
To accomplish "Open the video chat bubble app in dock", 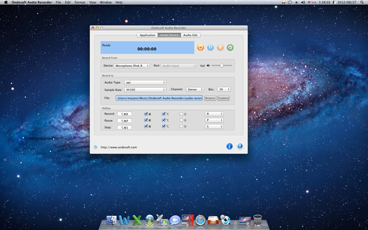I will (175, 220).
